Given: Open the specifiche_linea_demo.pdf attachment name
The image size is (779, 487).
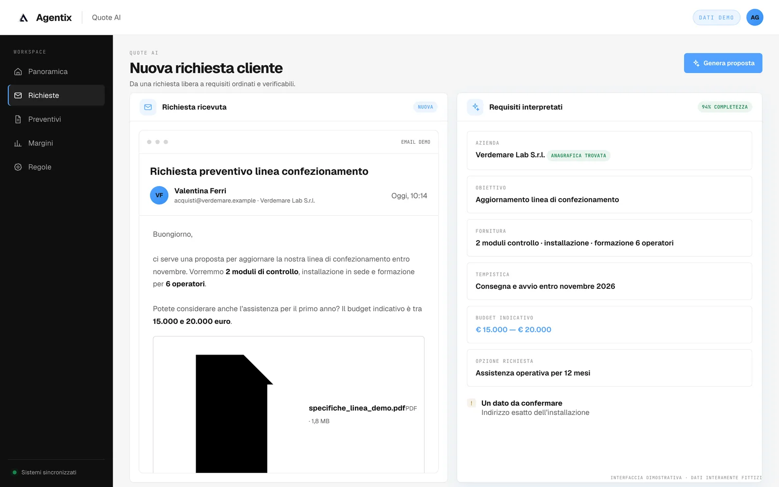Looking at the screenshot, I should click(x=357, y=408).
